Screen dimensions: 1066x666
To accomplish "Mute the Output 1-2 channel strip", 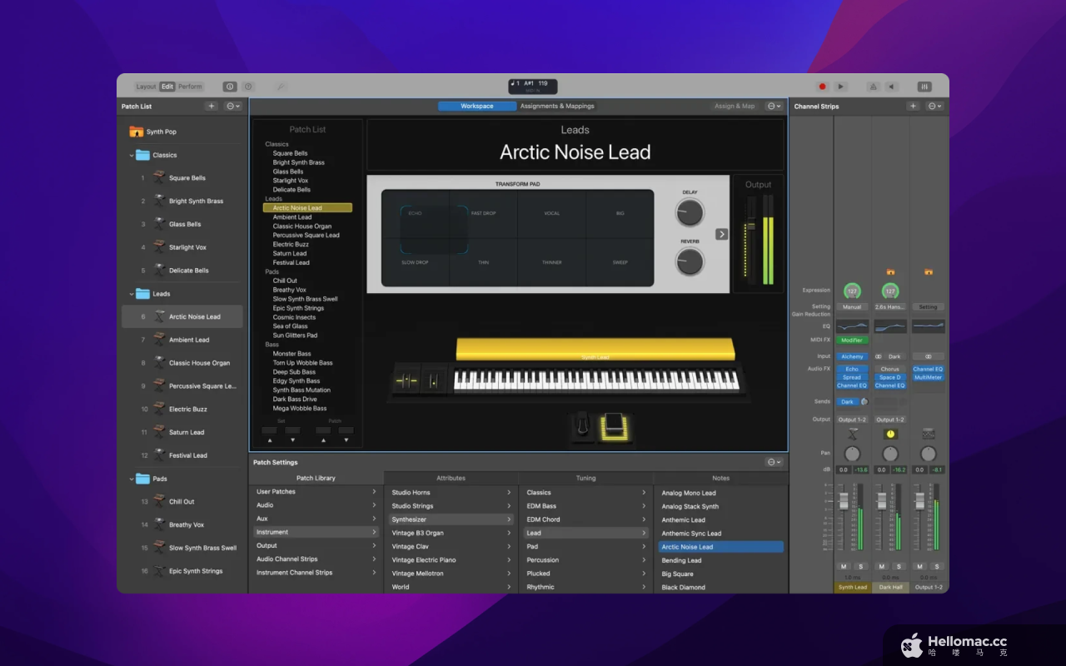I will (x=920, y=566).
